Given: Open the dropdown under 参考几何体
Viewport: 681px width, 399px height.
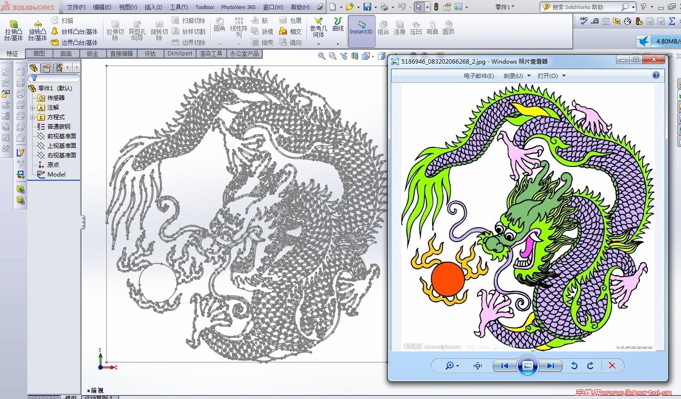Looking at the screenshot, I should pyautogui.click(x=318, y=44).
